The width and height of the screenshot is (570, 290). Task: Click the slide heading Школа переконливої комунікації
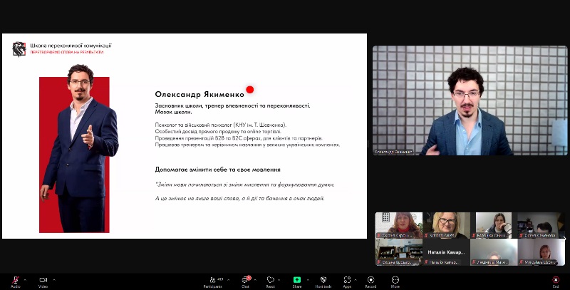71,46
